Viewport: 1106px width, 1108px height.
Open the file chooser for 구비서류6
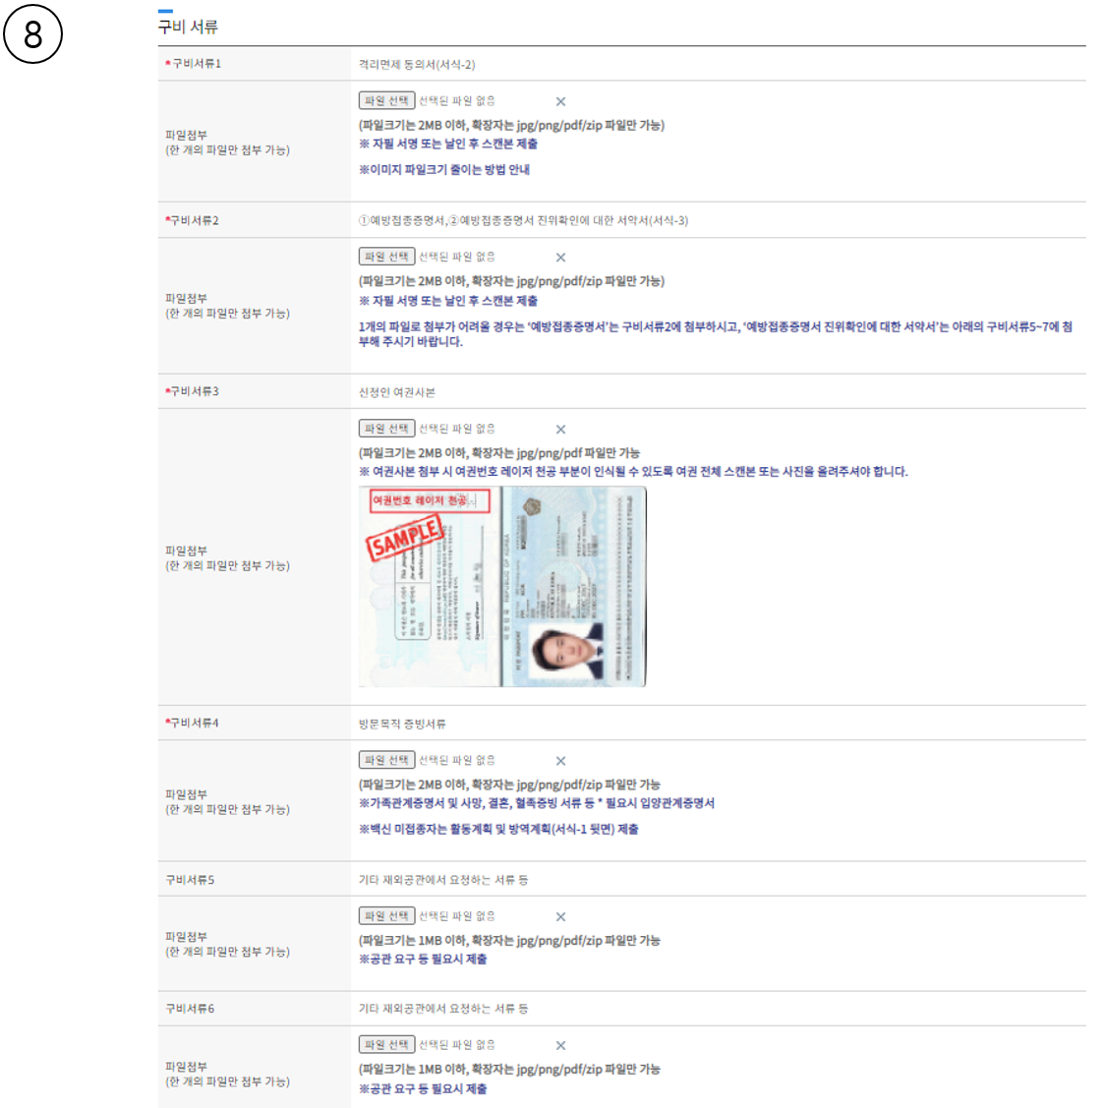coord(386,1045)
